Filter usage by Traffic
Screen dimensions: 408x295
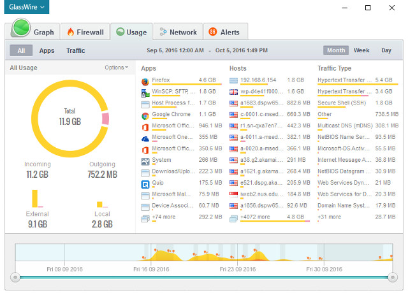tap(76, 50)
